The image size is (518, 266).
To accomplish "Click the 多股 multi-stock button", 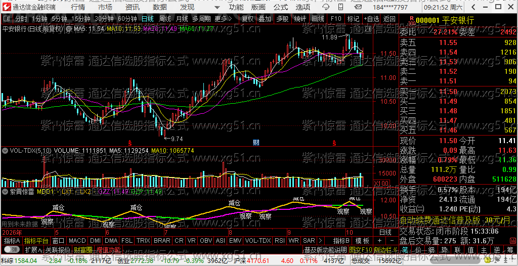I will pyautogui.click(x=282, y=19).
